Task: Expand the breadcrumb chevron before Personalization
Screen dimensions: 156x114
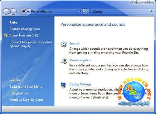Action: click(x=28, y=11)
